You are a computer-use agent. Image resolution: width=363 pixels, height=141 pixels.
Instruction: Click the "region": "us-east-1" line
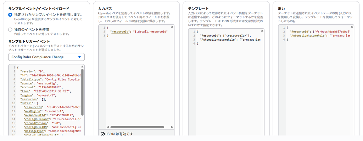(39, 95)
